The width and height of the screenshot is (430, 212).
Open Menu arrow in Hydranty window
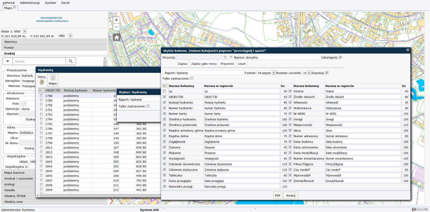[x=41, y=82]
